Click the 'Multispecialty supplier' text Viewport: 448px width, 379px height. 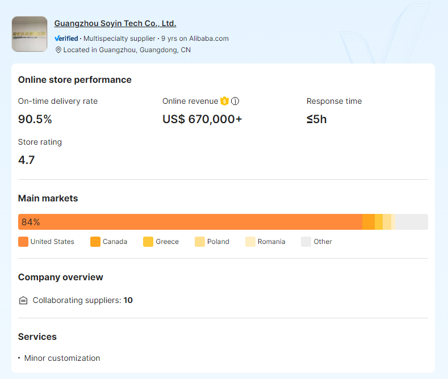point(119,39)
